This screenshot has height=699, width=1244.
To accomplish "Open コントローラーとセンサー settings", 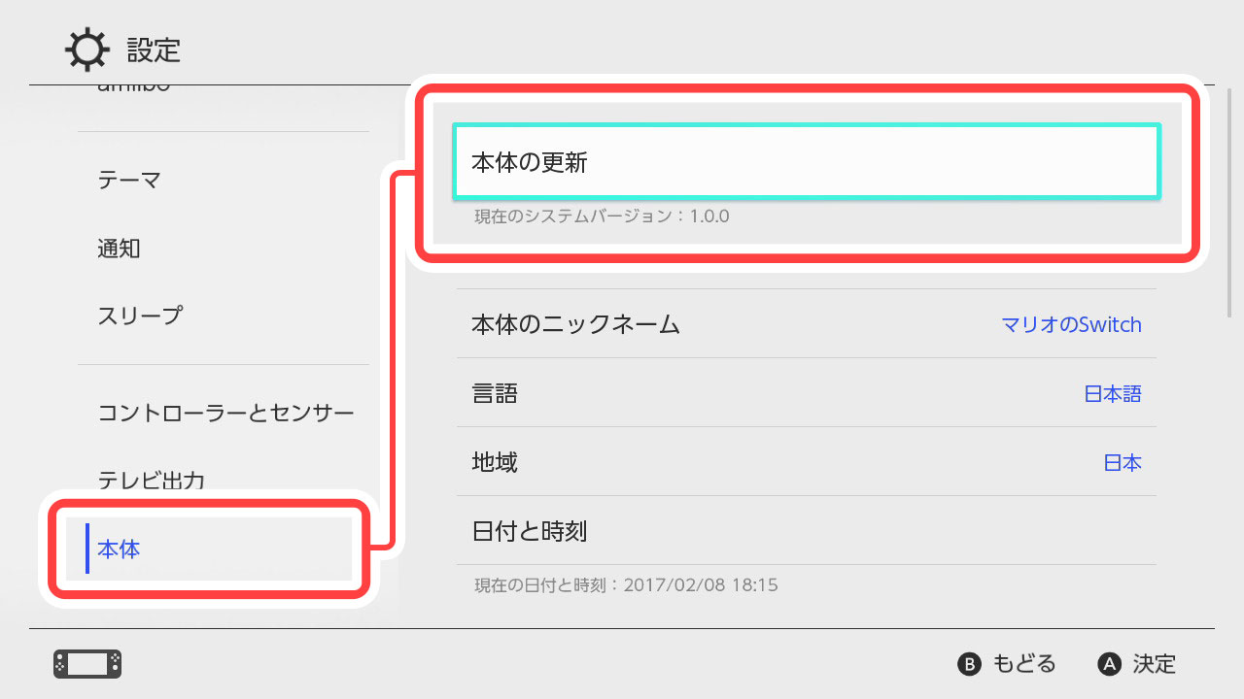I will coord(225,414).
